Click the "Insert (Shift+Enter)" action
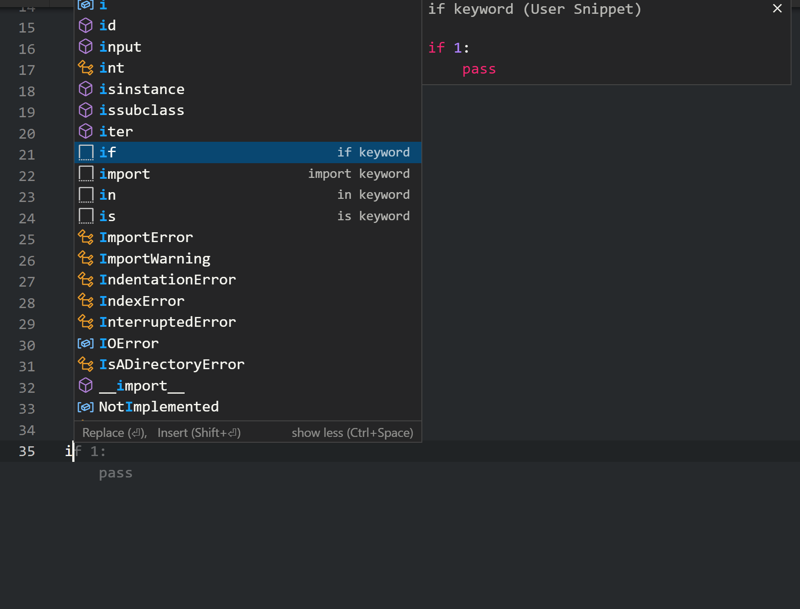The width and height of the screenshot is (800, 609). [x=199, y=432]
